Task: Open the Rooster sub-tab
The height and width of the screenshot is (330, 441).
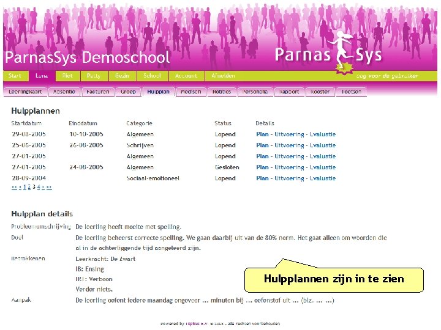Action: pos(320,92)
